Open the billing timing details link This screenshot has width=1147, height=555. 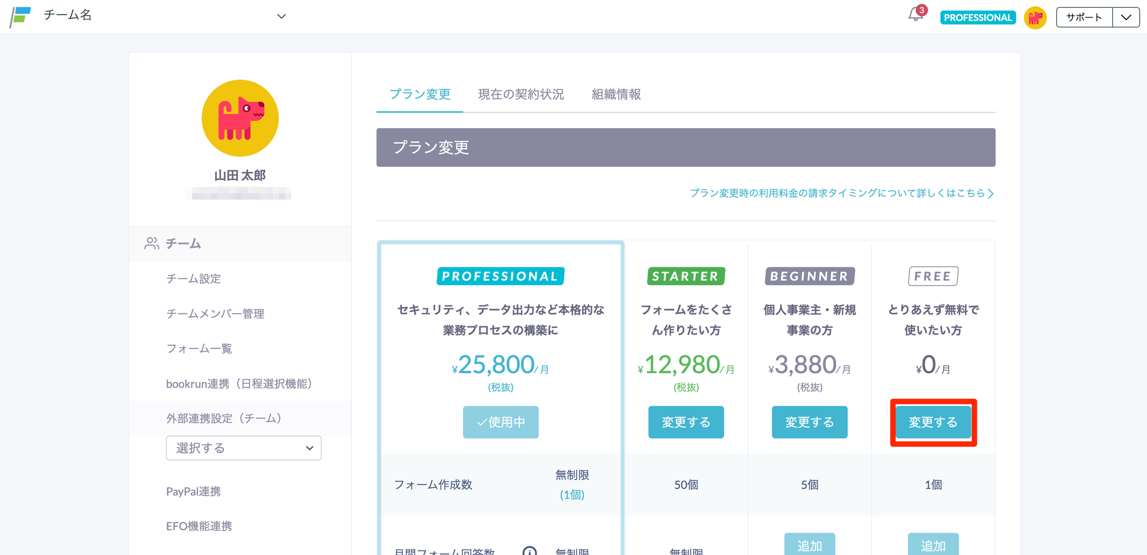(x=841, y=193)
